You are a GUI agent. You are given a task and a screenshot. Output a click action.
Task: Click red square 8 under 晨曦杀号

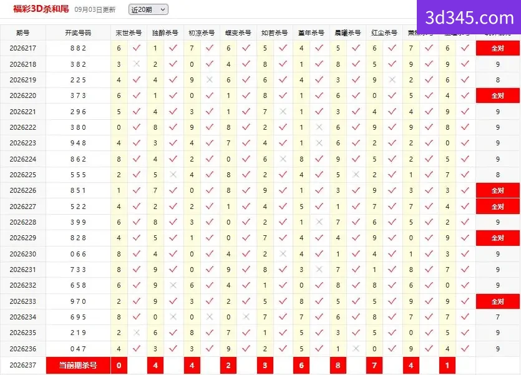(x=338, y=366)
